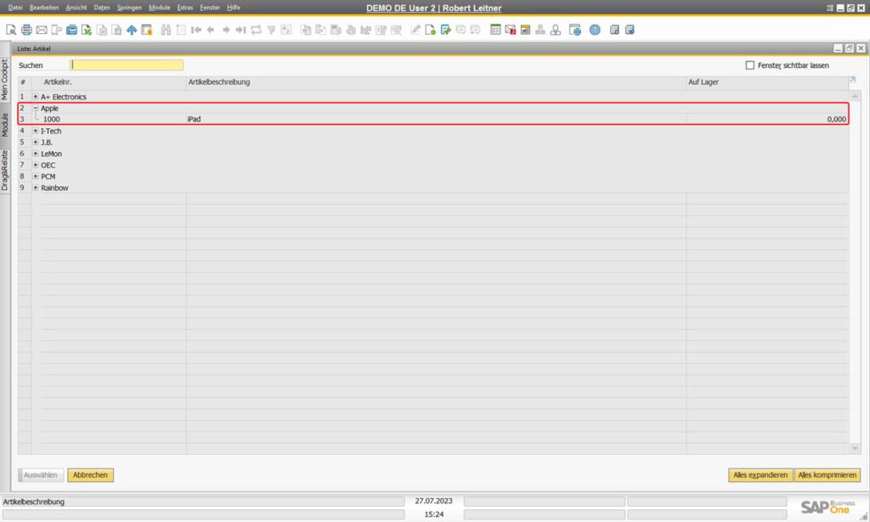Open the layout designer document icon
Image resolution: width=870 pixels, height=522 pixels.
click(x=431, y=30)
